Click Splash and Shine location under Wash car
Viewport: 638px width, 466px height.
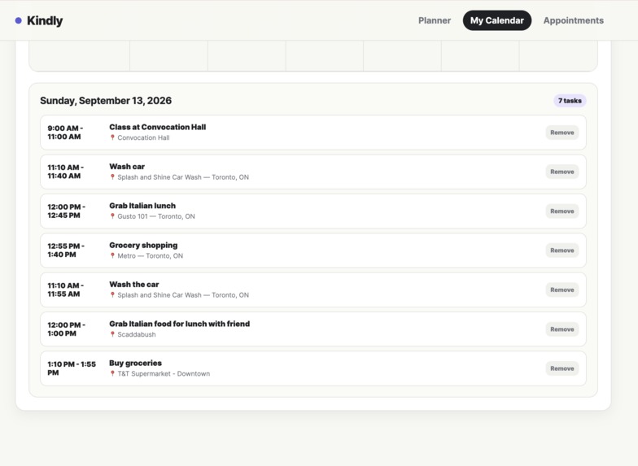point(183,177)
